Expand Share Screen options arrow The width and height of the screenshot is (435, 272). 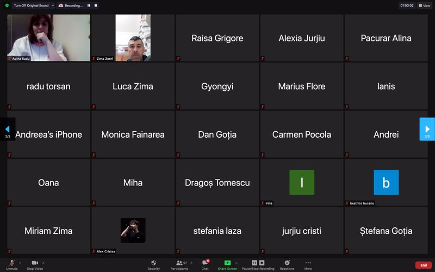[x=236, y=263]
